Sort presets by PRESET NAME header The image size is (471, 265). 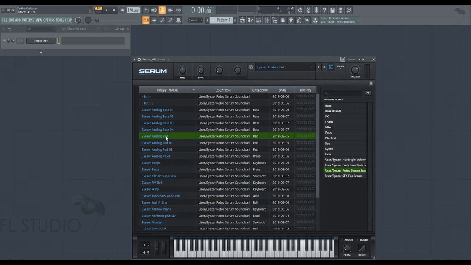[x=167, y=90]
